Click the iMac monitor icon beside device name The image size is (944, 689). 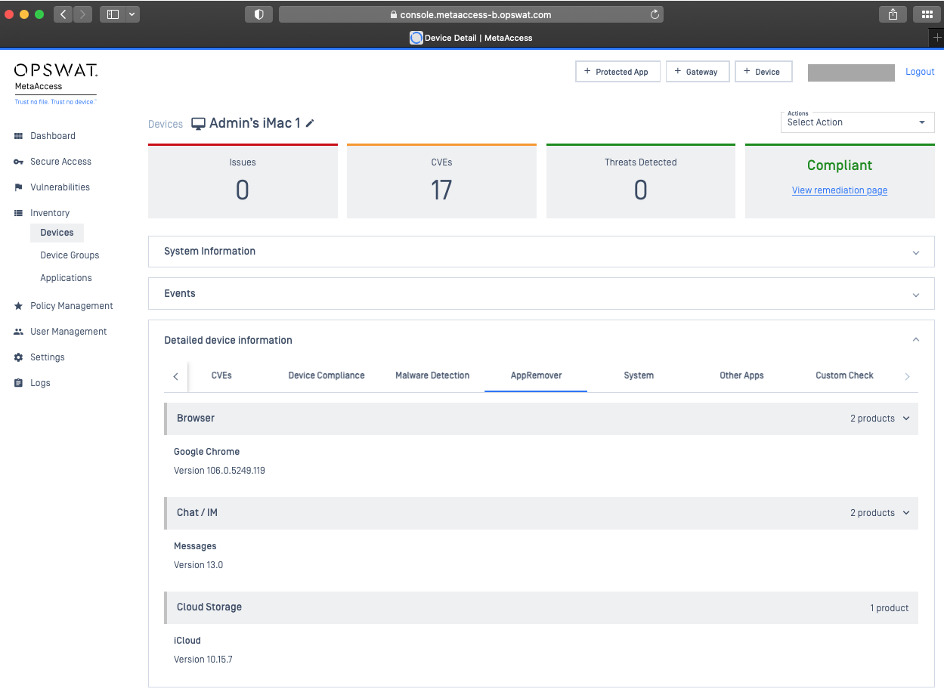click(198, 124)
